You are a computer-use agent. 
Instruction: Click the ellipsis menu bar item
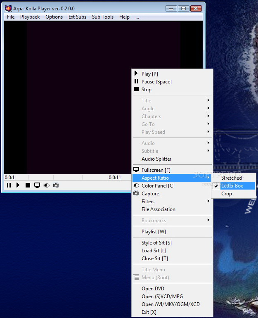coord(137,17)
